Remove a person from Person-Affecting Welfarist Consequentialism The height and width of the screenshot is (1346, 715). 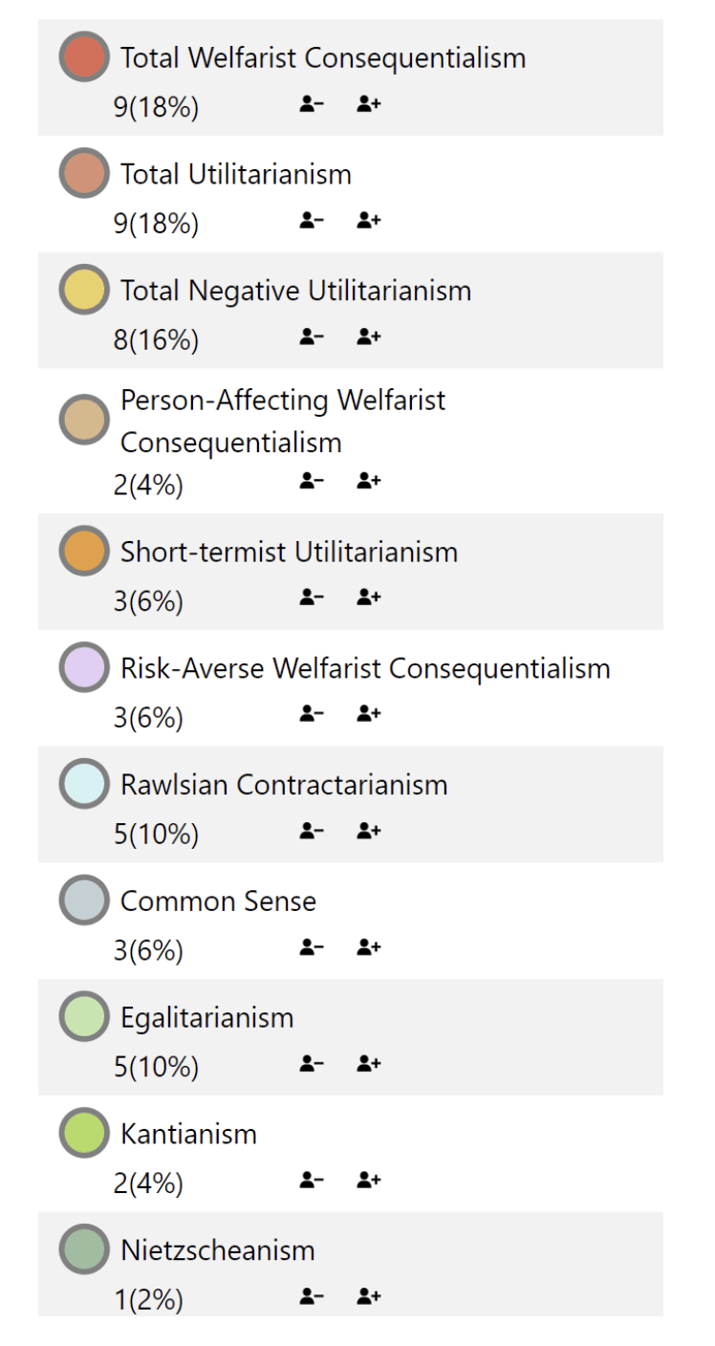pos(312,482)
